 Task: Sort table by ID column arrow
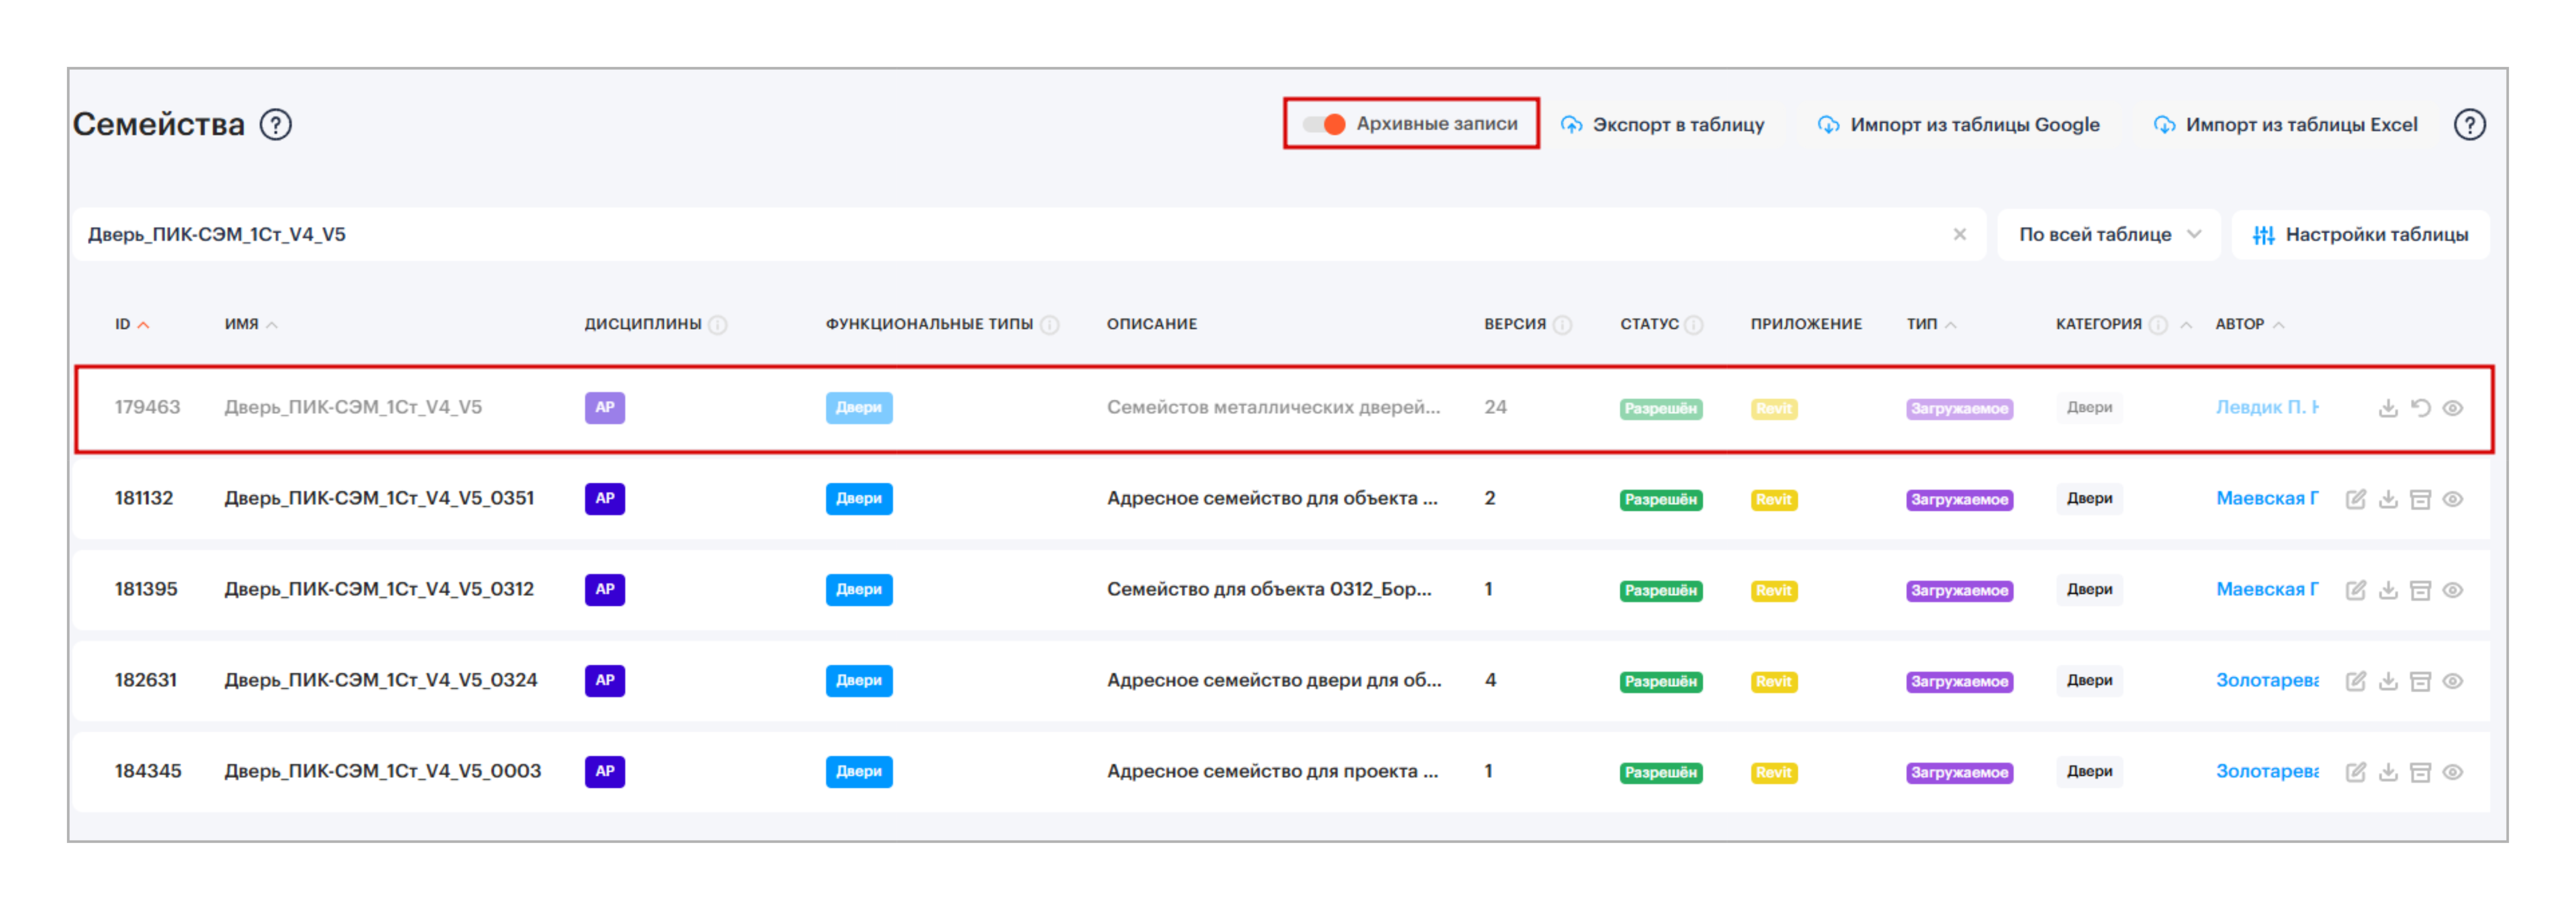pyautogui.click(x=143, y=325)
